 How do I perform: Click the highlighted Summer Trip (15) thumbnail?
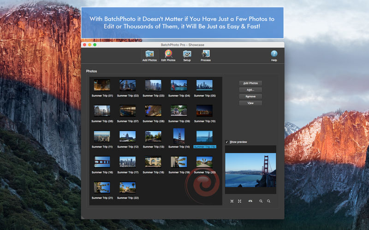pos(204,136)
